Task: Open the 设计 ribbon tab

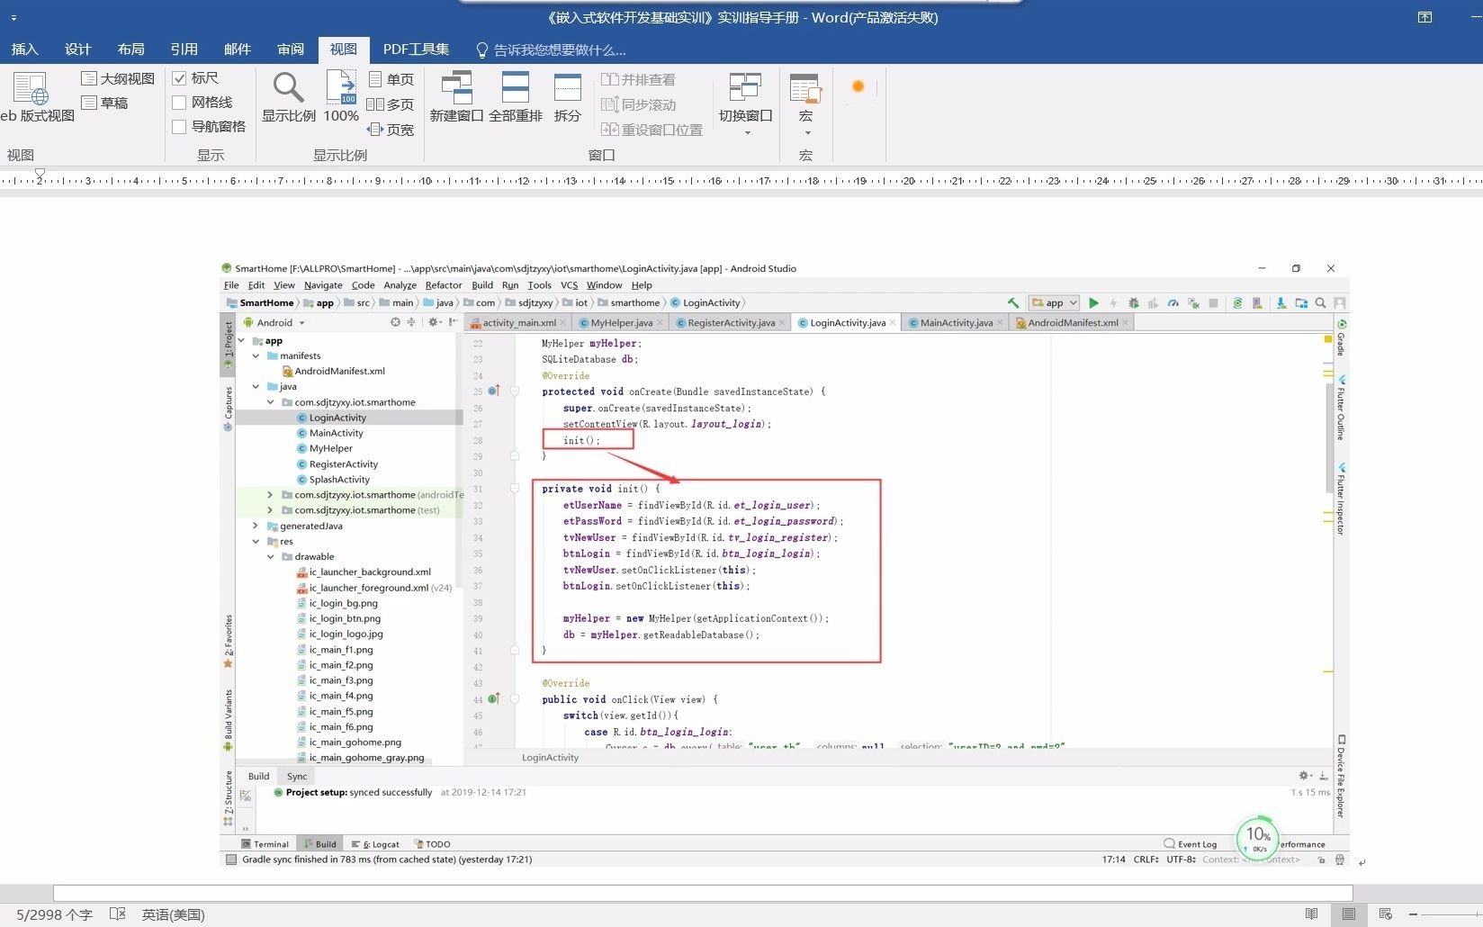Action: point(77,49)
